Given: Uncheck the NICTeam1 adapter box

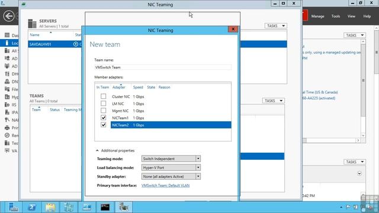Looking at the screenshot, I should 104,118.
